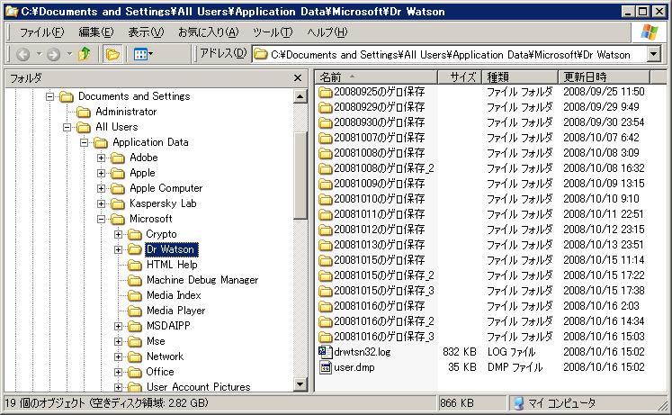This screenshot has width=672, height=415.
Task: Select Machine Debug Manager folder in tree
Action: [202, 280]
